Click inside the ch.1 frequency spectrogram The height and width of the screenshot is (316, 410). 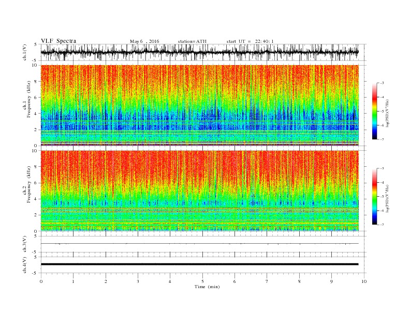pos(200,105)
